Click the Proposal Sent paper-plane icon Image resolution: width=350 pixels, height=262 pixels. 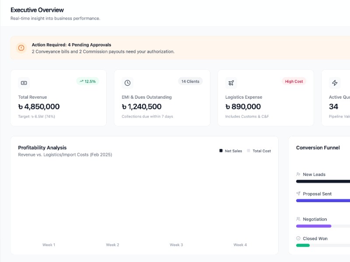[x=298, y=193]
